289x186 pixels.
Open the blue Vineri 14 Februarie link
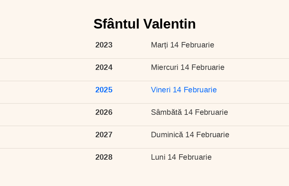pos(184,90)
